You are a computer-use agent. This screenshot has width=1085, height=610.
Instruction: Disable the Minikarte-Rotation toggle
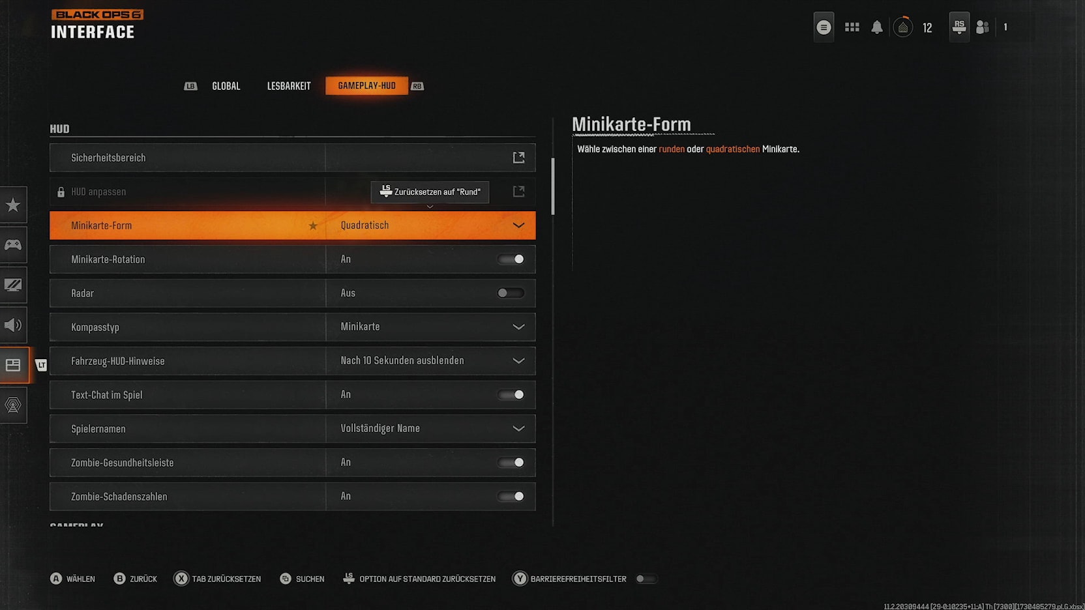tap(511, 259)
